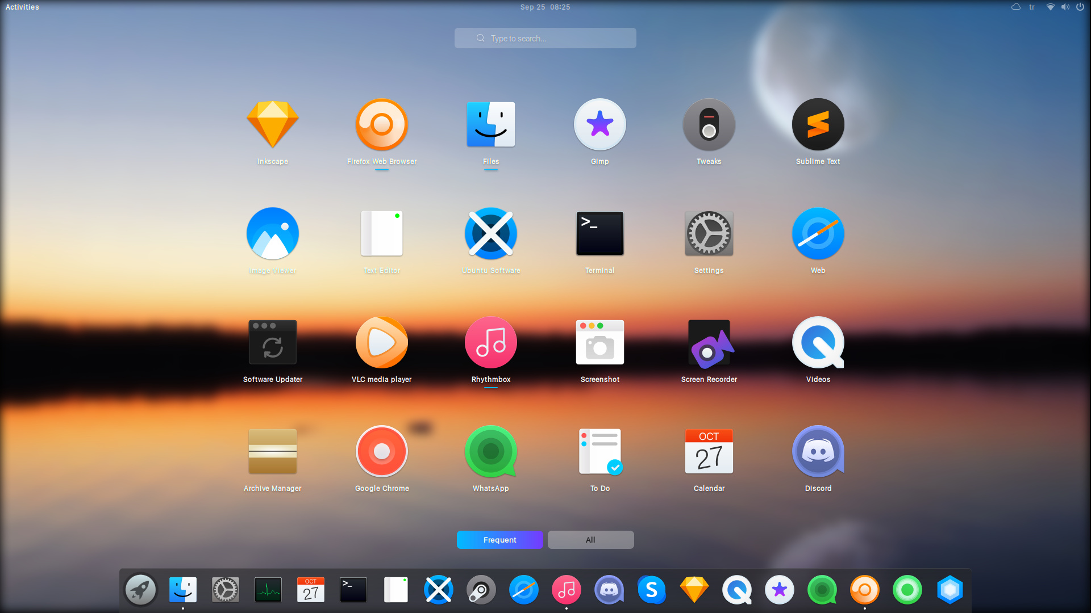This screenshot has height=613, width=1091.
Task: Launch Discord from the dock
Action: [x=609, y=590]
